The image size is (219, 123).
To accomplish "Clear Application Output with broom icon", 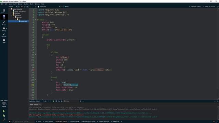I will point(46,101).
